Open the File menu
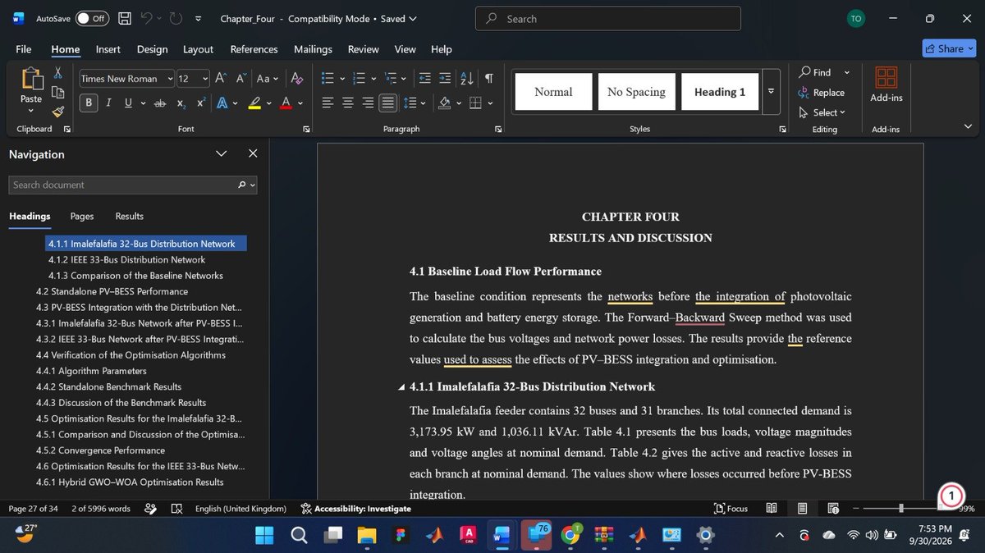This screenshot has height=553, width=985. (24, 49)
